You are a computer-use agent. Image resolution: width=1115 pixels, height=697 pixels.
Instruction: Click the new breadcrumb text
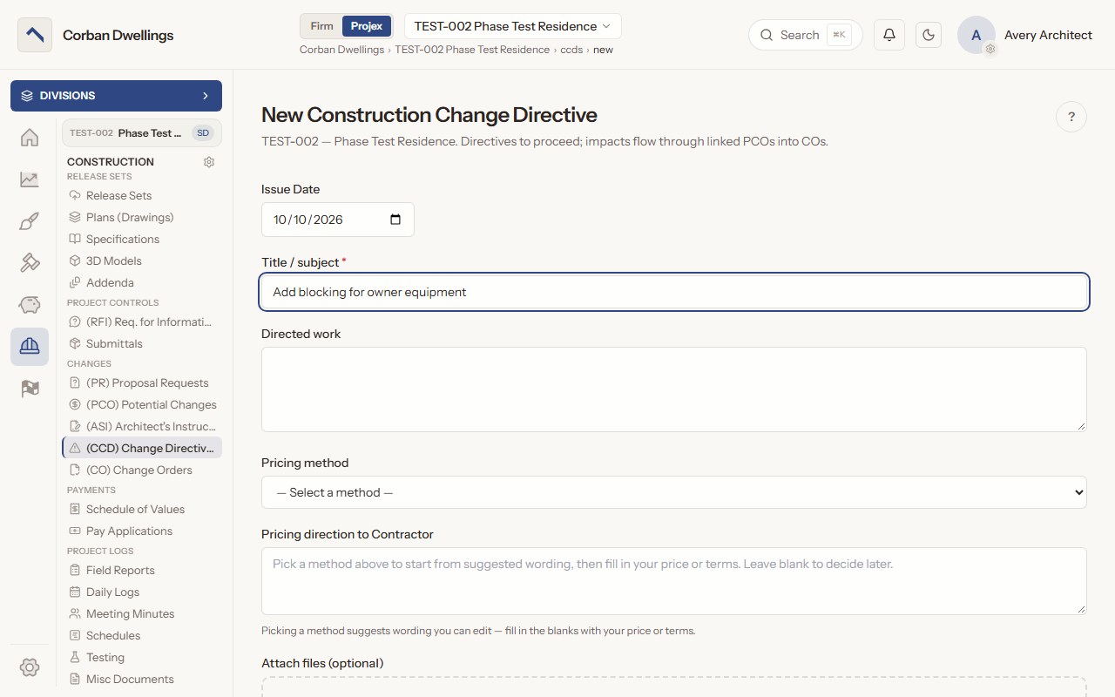(603, 50)
